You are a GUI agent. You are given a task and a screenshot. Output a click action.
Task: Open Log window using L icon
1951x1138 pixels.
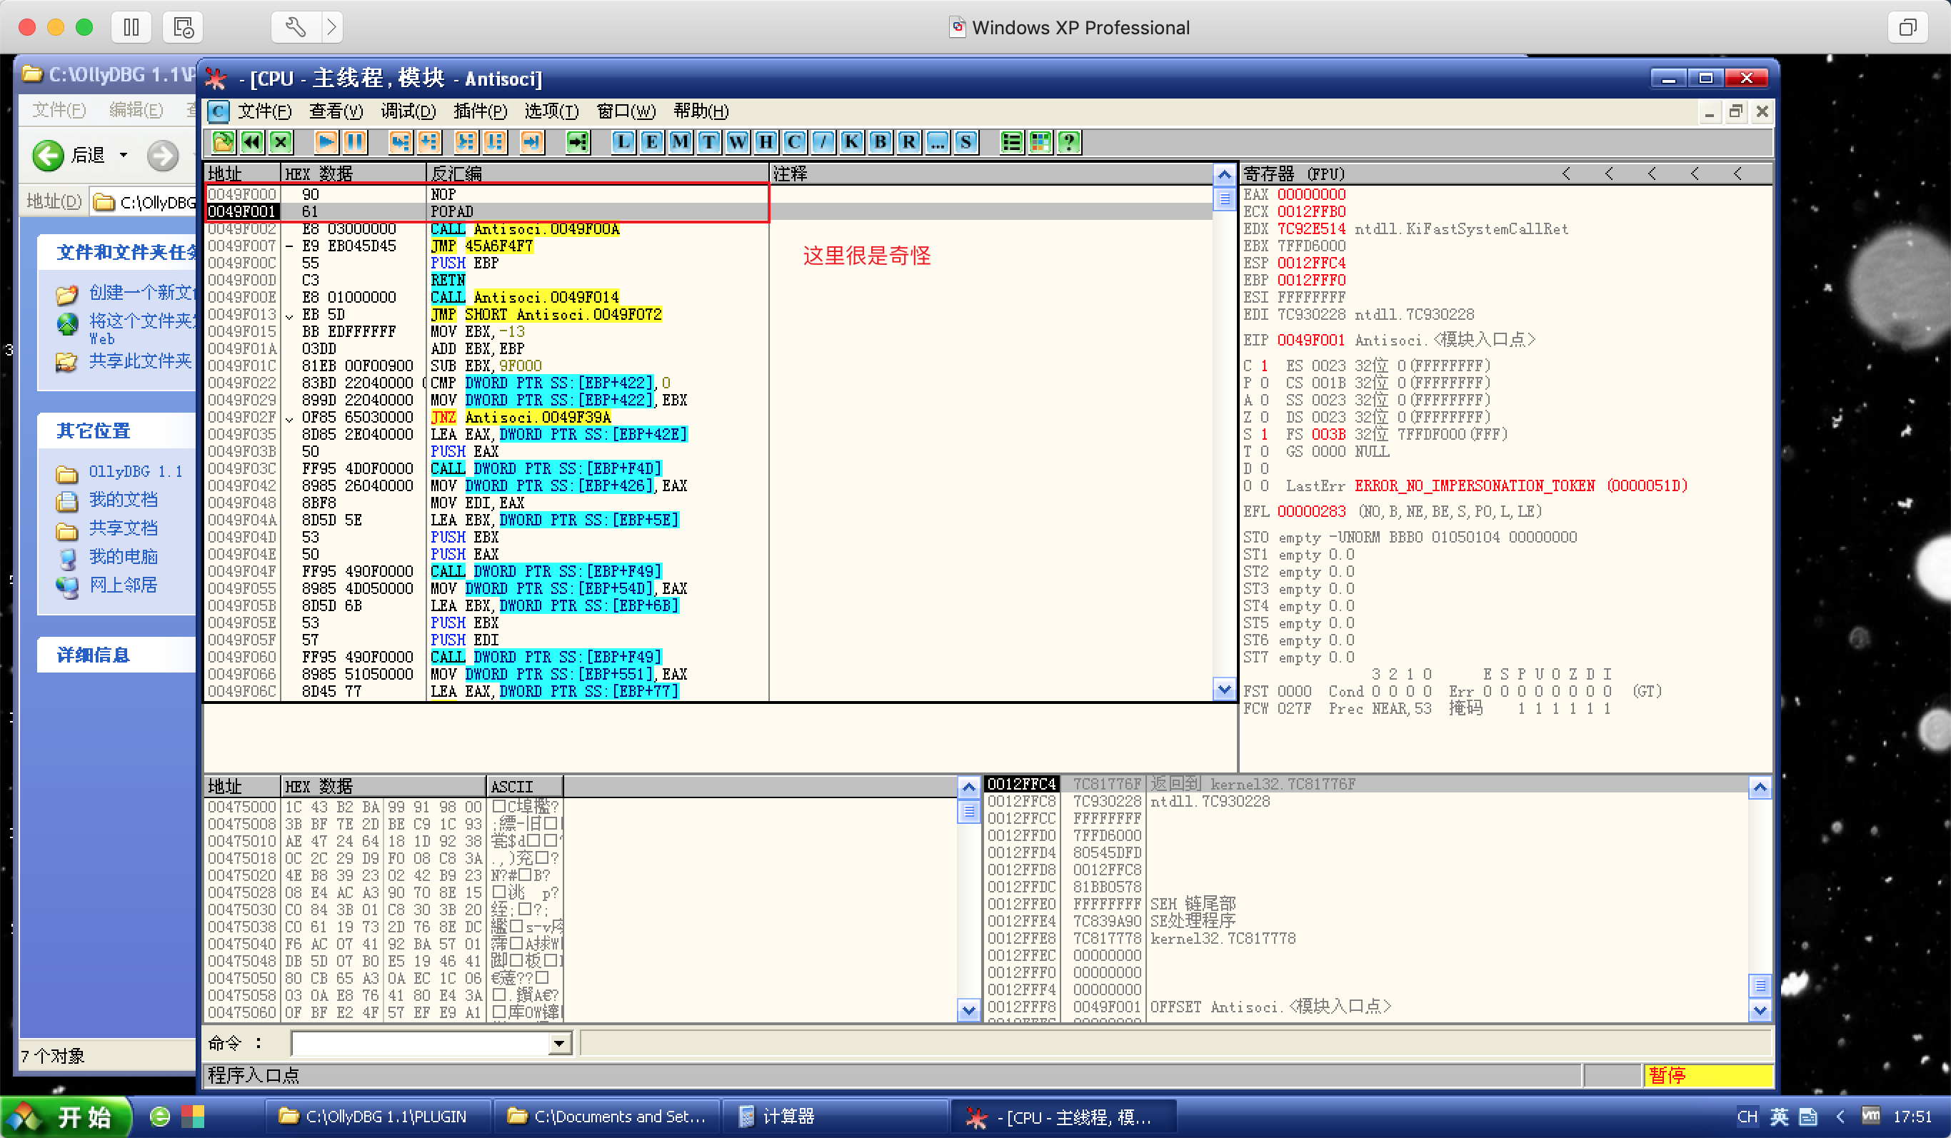tap(623, 141)
